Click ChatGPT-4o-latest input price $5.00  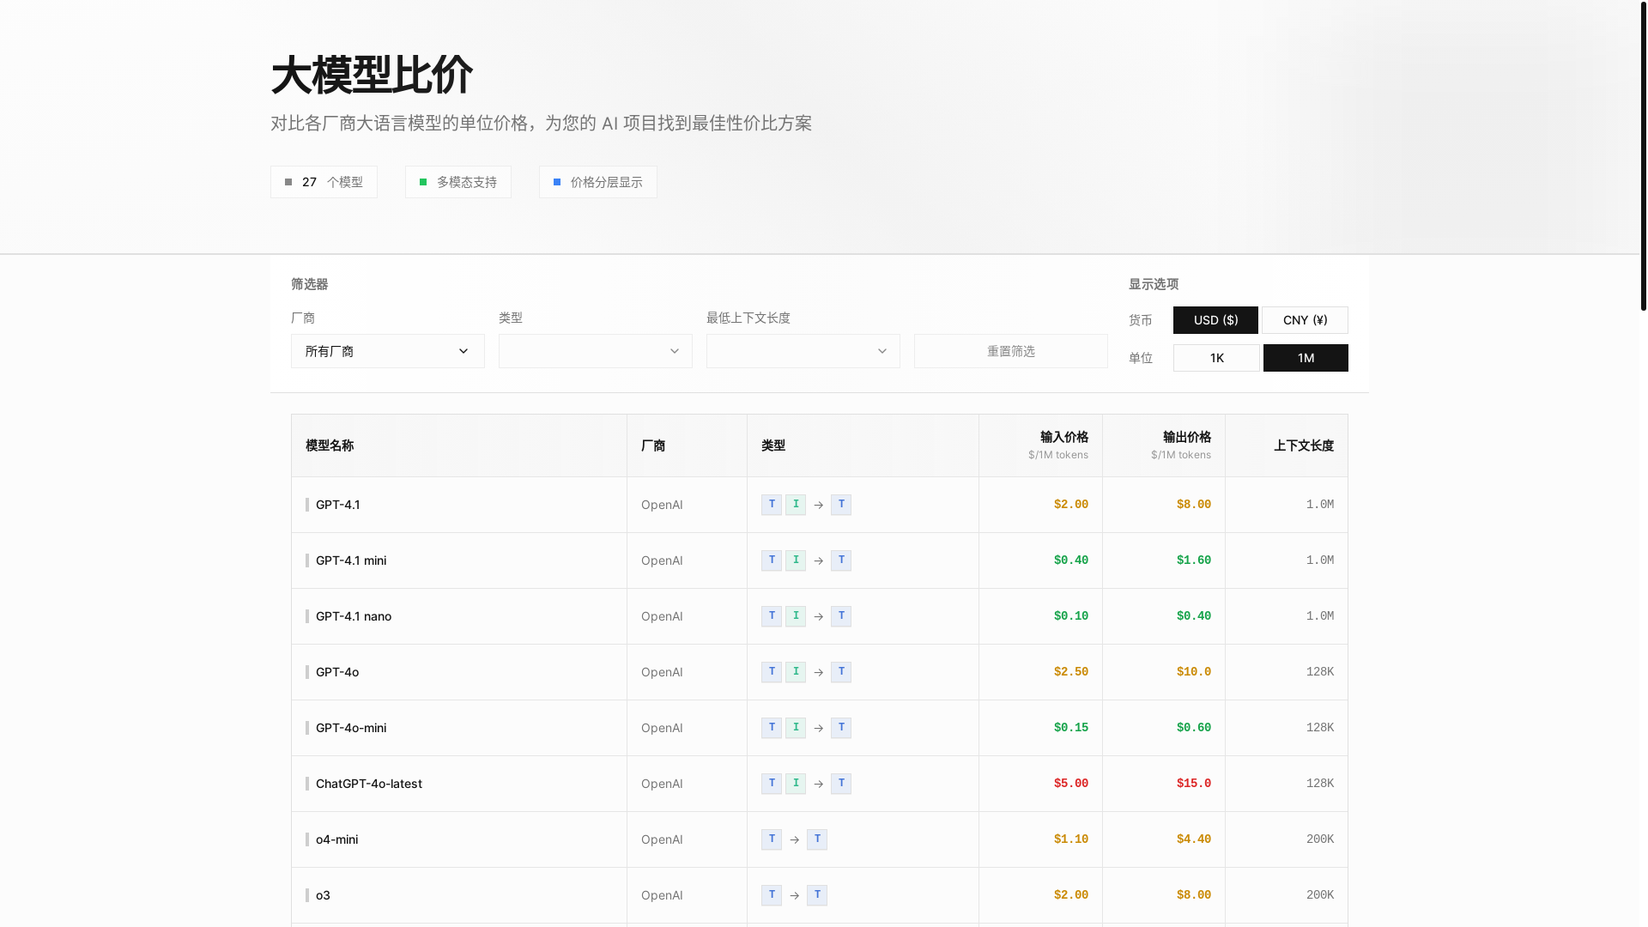pos(1071,784)
